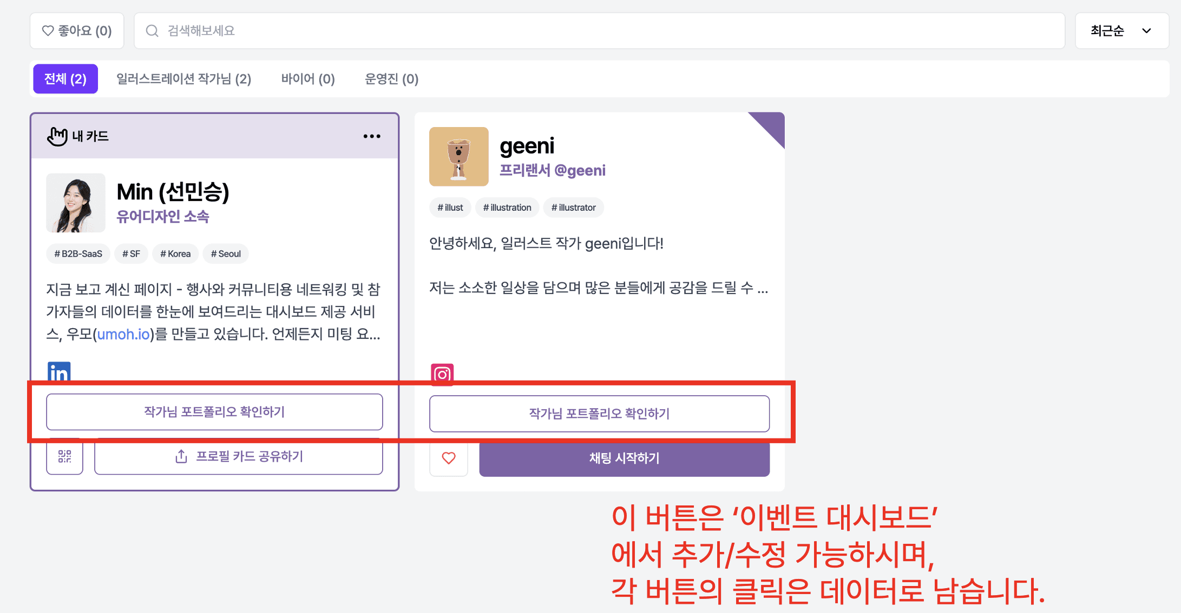This screenshot has height=613, width=1181.
Task: Focus the 검색해보세요 search field
Action: 600,31
